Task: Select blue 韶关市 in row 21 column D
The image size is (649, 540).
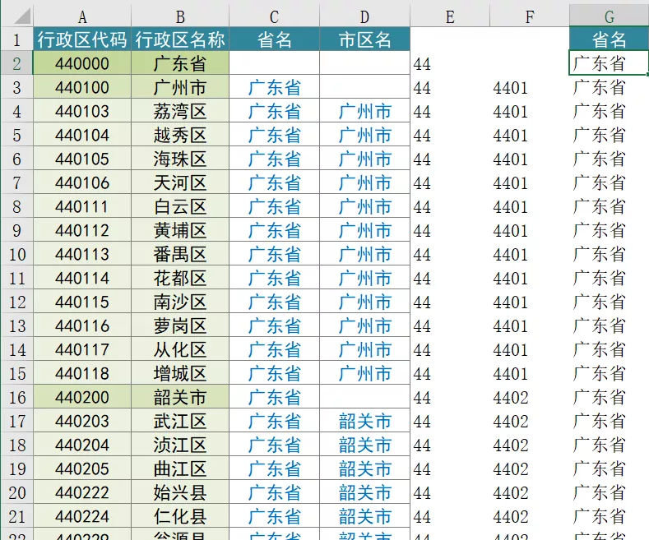Action: [364, 516]
